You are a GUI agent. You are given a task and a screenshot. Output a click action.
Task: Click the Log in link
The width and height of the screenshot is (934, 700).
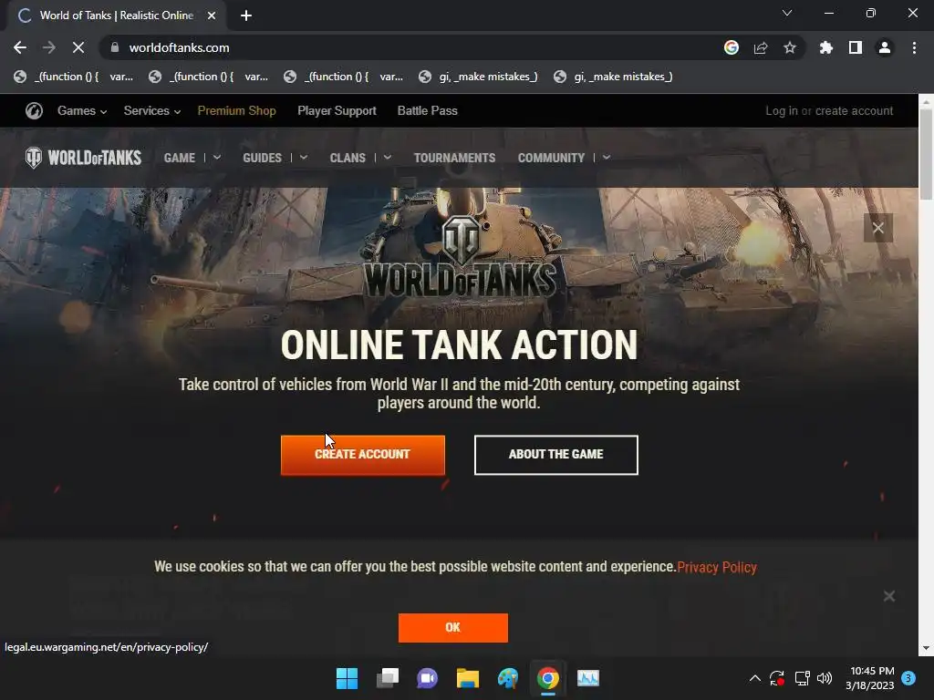782,110
